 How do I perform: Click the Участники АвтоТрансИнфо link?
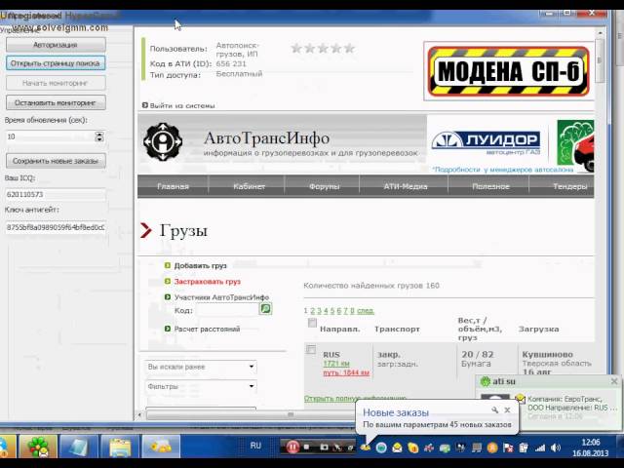221,297
